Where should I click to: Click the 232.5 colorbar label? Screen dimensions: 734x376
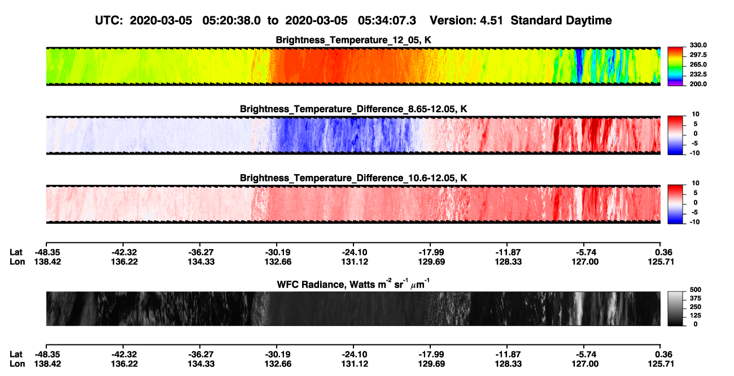click(x=698, y=74)
